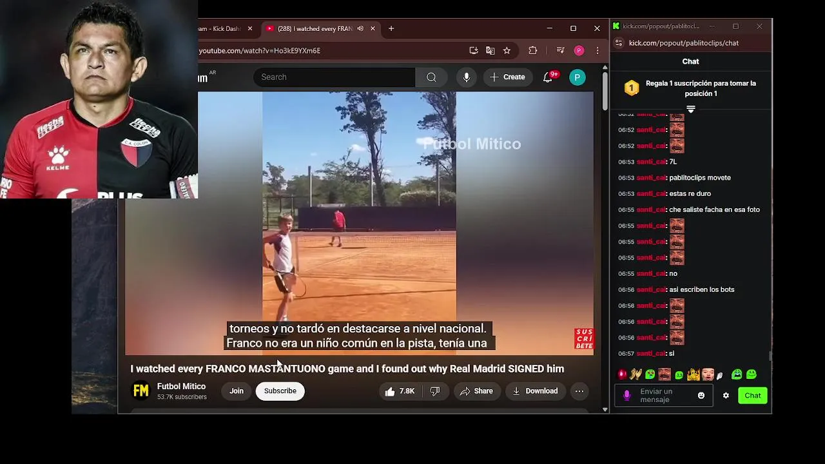Send message with green Chat button
The width and height of the screenshot is (825, 464).
(x=753, y=396)
